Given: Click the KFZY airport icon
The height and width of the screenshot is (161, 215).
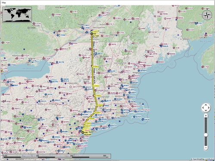Looking at the screenshot, I should pos(47,77).
